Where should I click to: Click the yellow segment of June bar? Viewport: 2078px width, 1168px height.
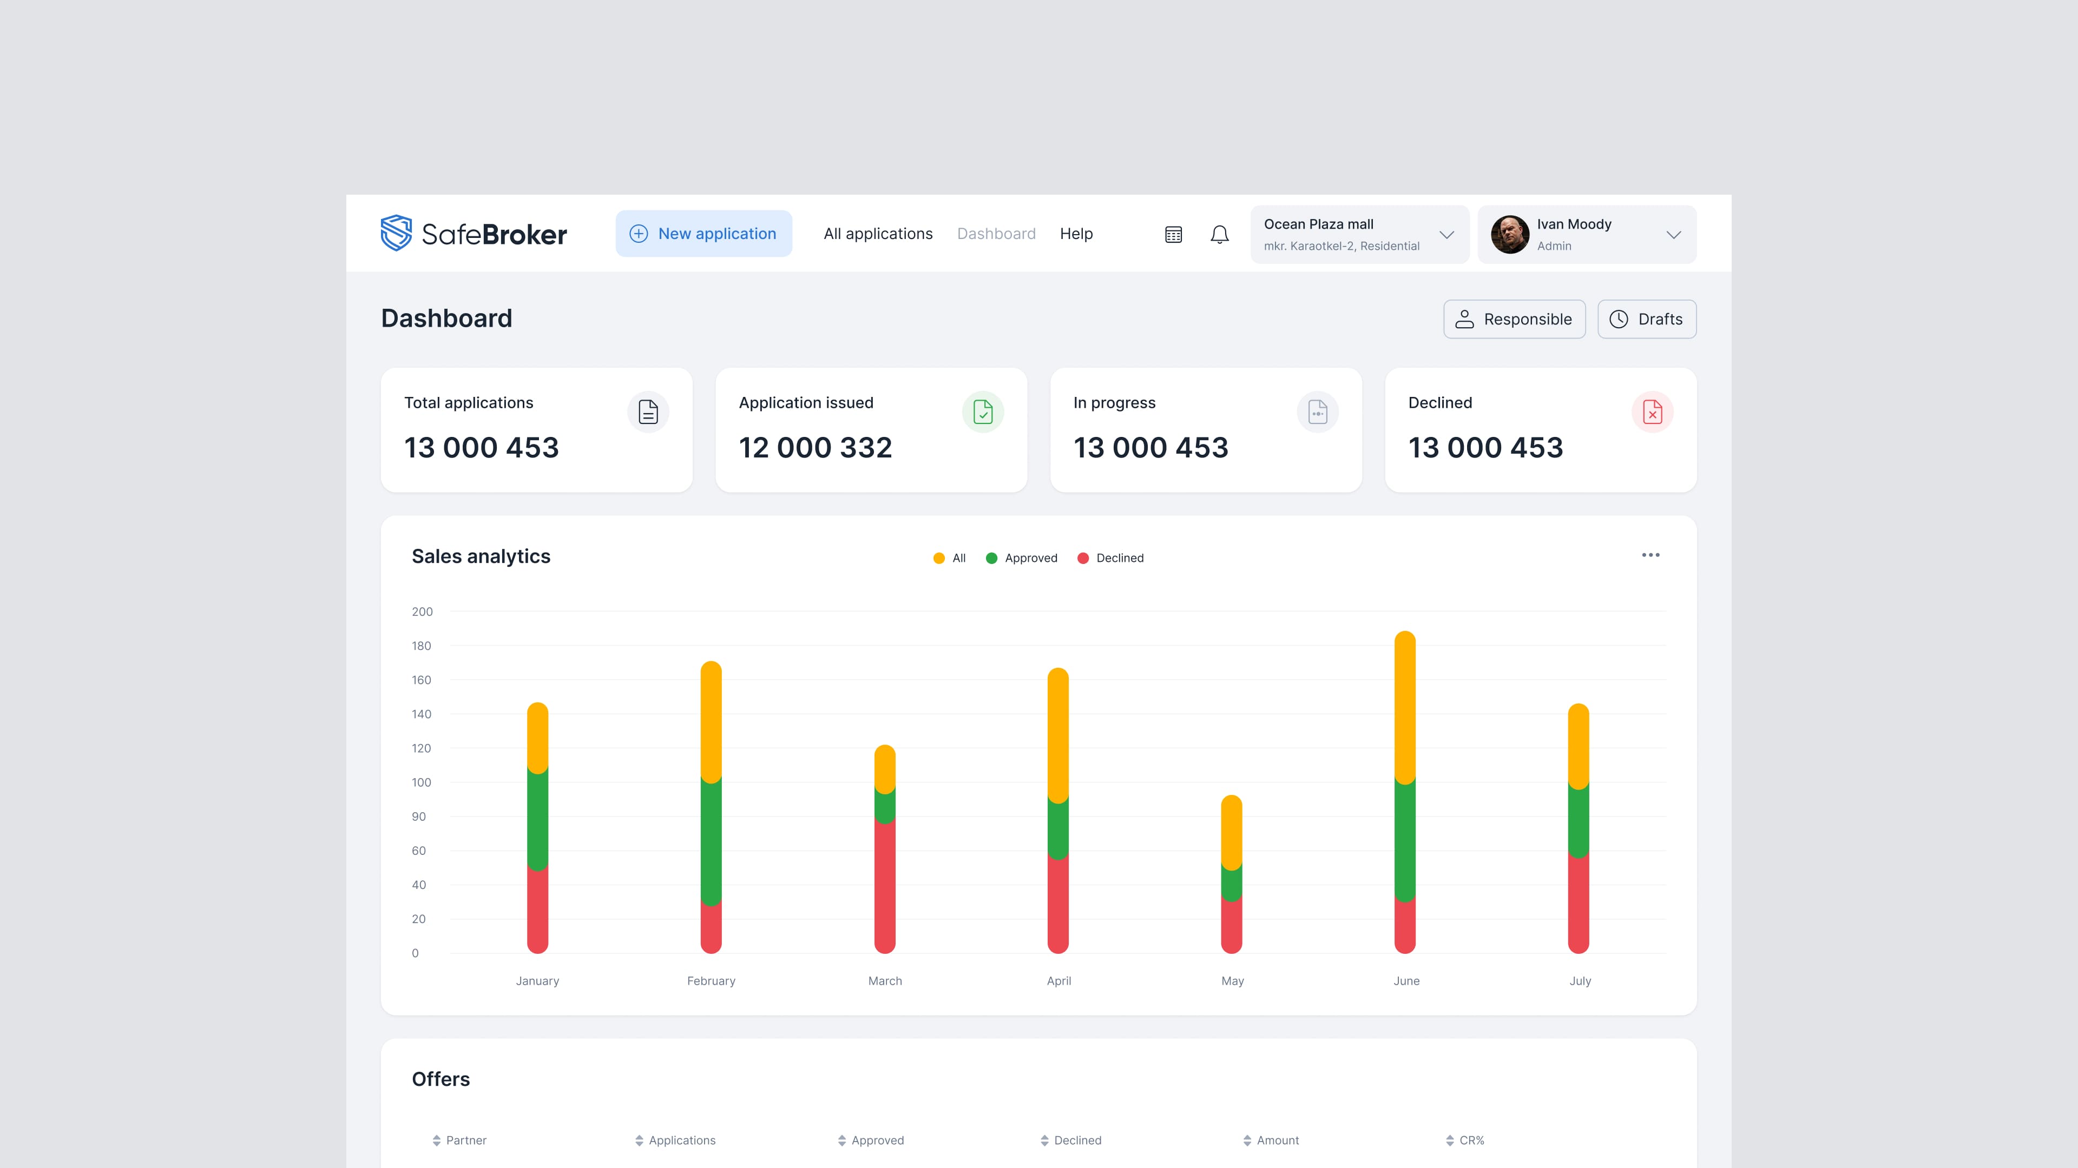pos(1404,705)
